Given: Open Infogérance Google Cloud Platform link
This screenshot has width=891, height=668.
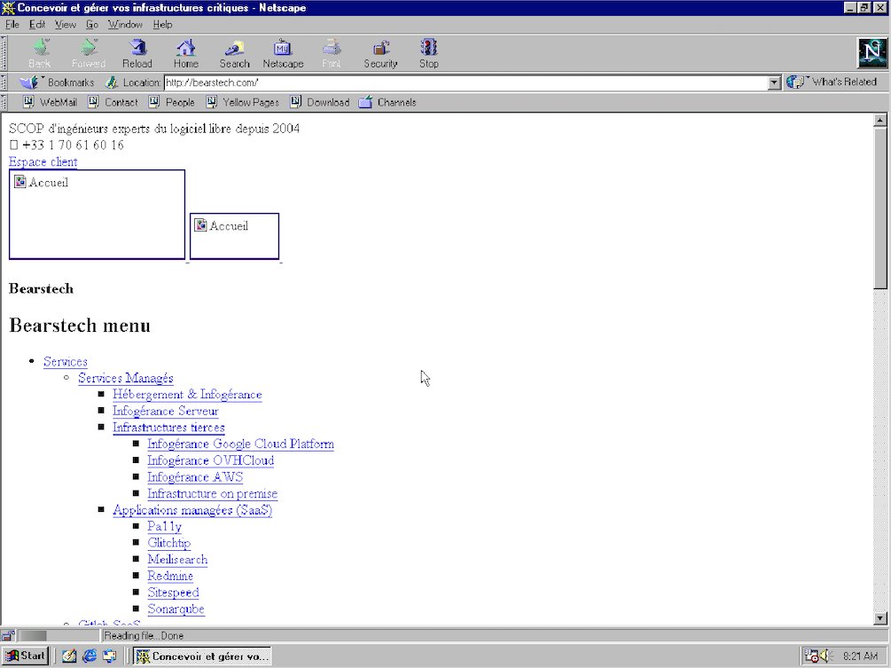Looking at the screenshot, I should (x=240, y=444).
